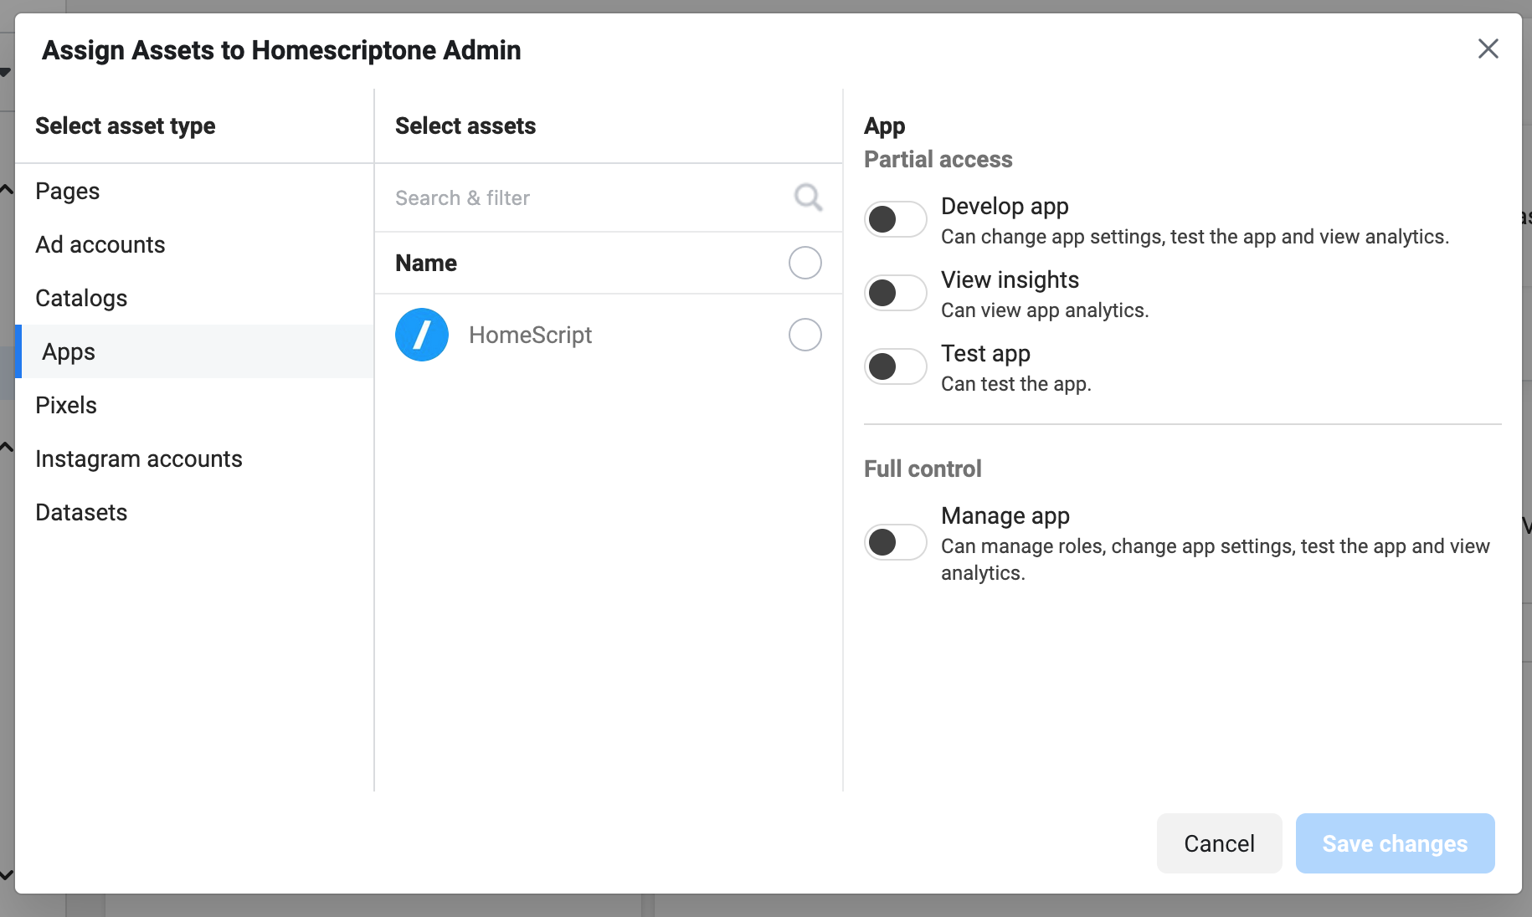Select Apps asset type
The height and width of the screenshot is (917, 1532).
coord(194,351)
